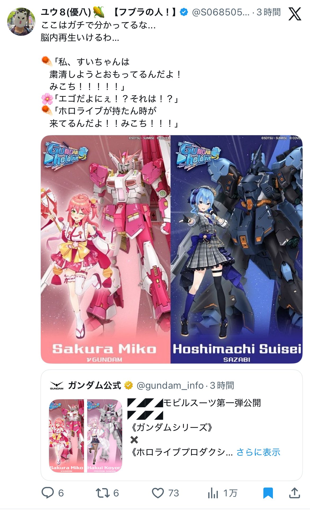This screenshot has width=310, height=512.
Task: Click the @gundam_info handle
Action: coord(170,386)
